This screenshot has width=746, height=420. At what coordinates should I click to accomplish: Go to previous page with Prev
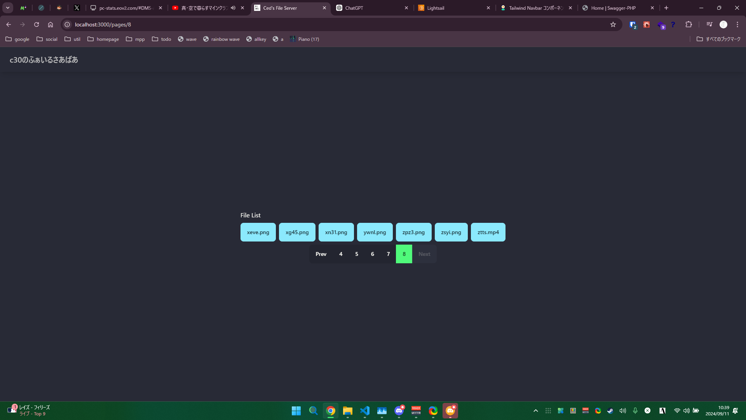point(321,254)
